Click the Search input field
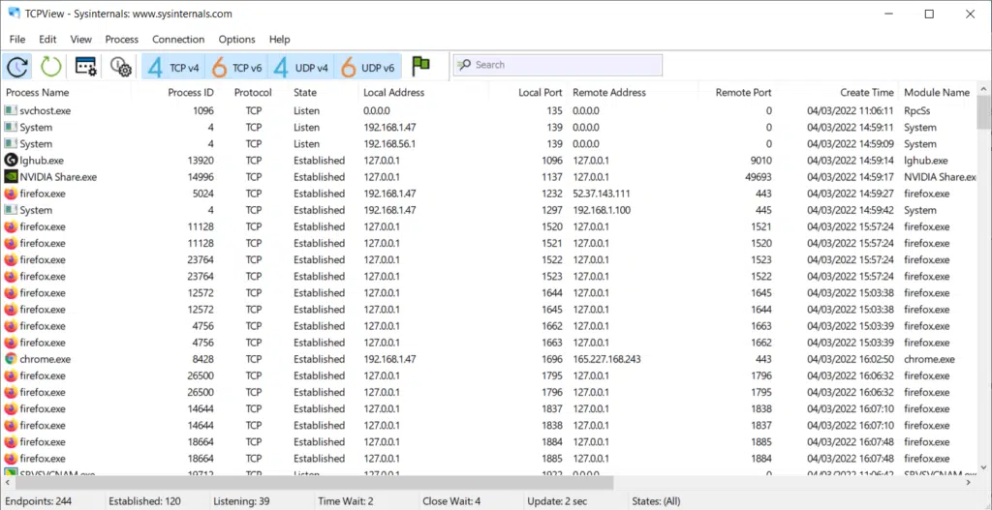This screenshot has width=992, height=510. click(557, 65)
